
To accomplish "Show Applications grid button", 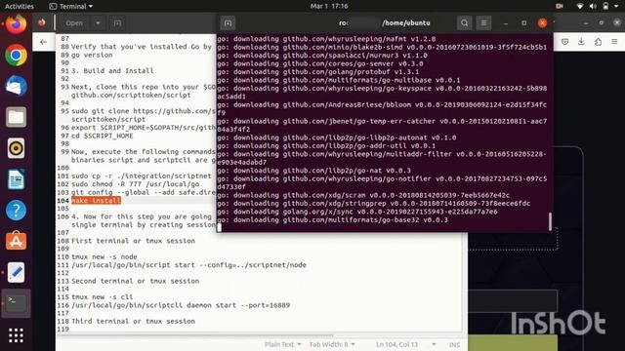I will coord(16,335).
